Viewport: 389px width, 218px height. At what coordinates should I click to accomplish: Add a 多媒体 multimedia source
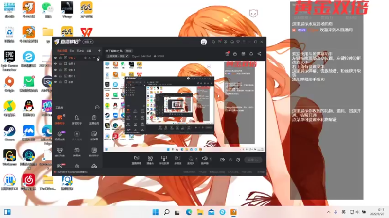pyautogui.click(x=178, y=160)
